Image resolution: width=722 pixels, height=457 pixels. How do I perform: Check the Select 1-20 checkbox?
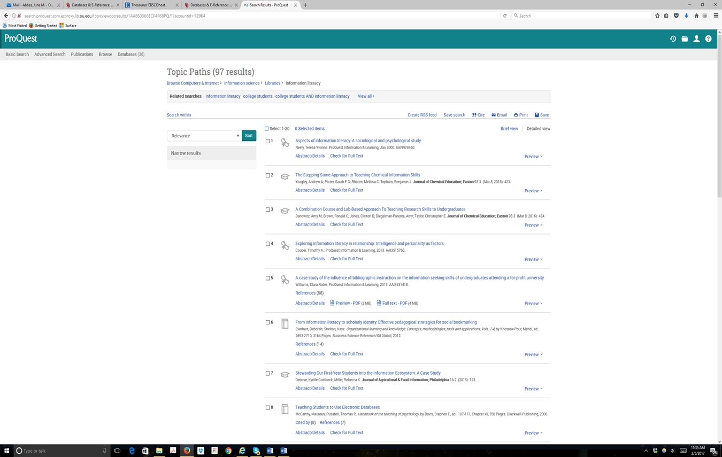(x=267, y=129)
